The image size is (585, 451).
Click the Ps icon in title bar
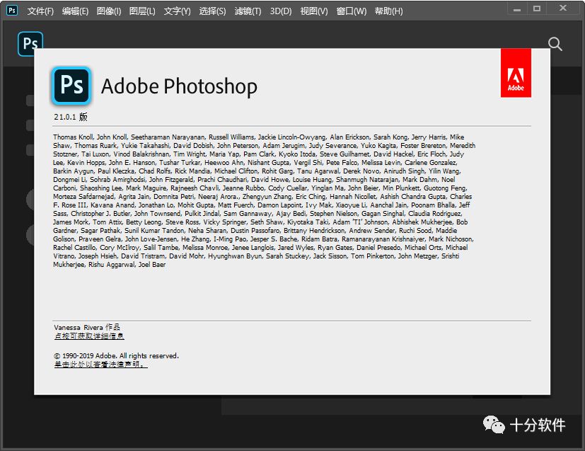[12, 11]
